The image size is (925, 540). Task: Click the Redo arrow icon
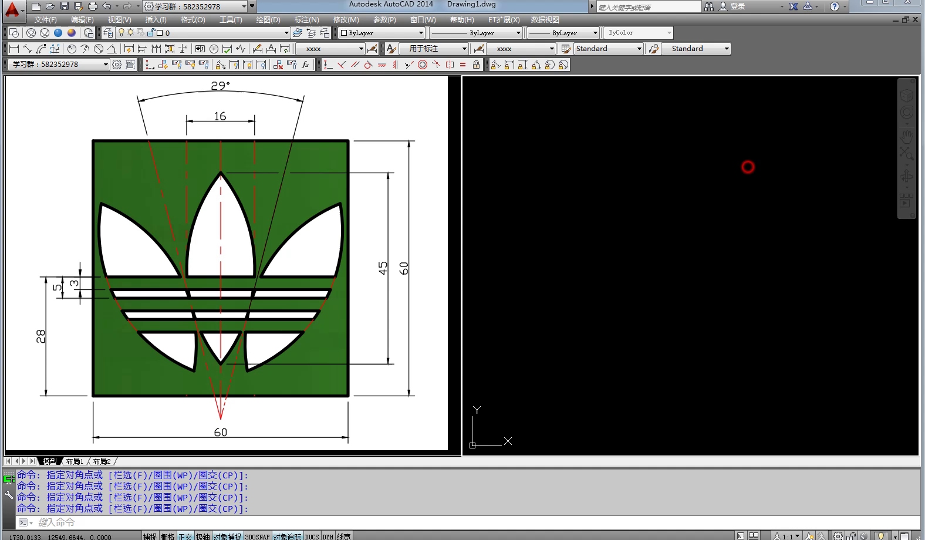pos(127,6)
